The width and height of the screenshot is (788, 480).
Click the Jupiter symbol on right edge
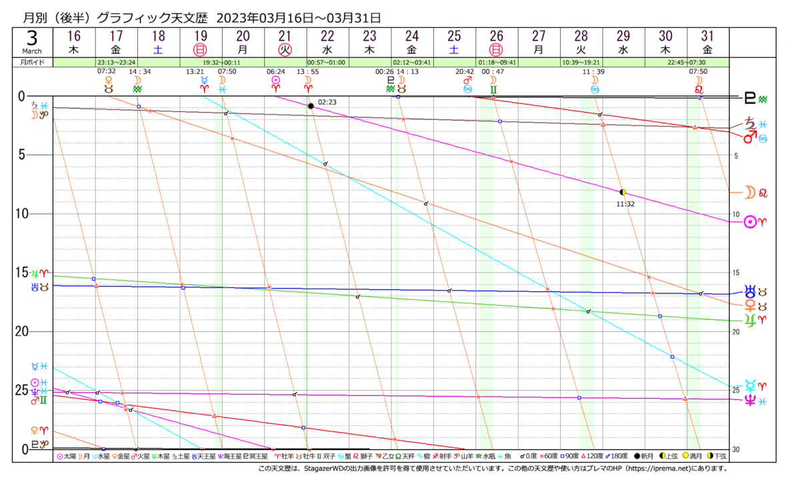coord(750,321)
